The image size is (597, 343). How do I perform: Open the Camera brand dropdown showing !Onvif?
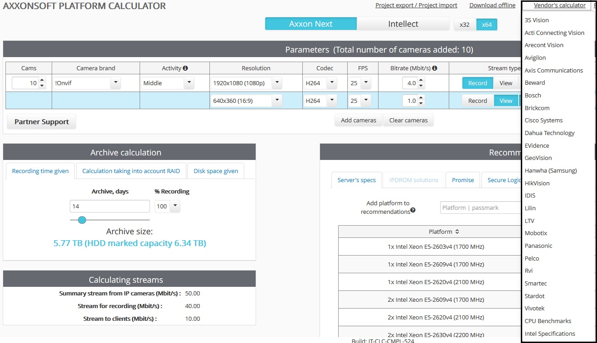tap(116, 83)
